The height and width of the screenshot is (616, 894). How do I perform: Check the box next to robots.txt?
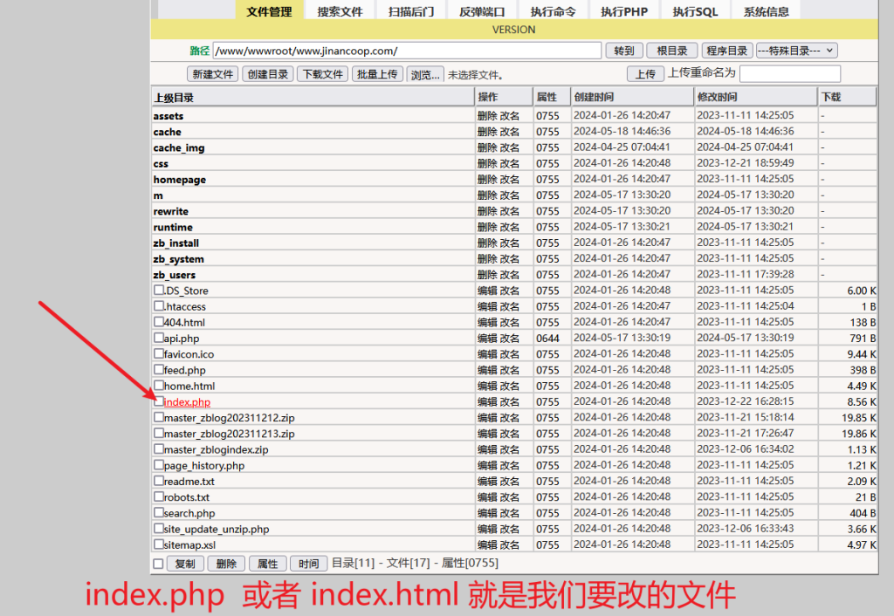159,497
